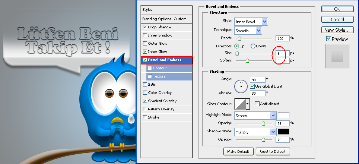Click the Cancel button

(337, 19)
